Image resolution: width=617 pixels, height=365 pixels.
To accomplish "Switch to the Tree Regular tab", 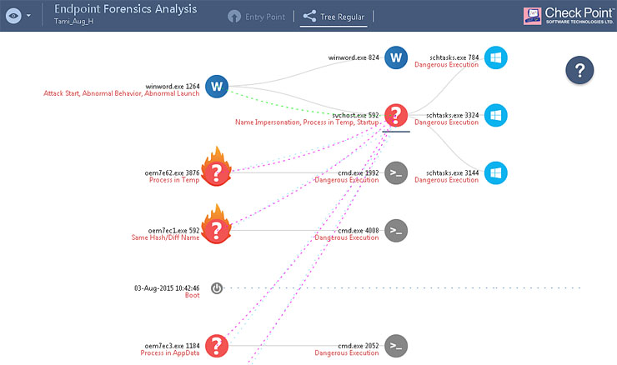I will (334, 16).
